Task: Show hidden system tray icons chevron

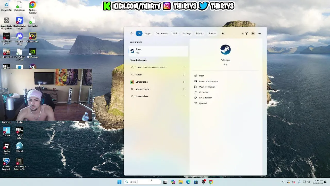Action: tap(283, 182)
